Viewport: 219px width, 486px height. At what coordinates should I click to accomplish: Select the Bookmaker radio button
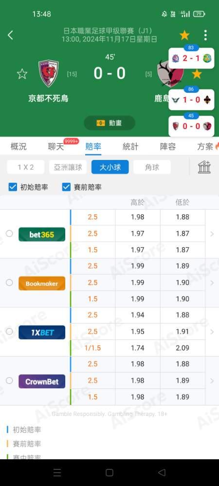click(9, 282)
